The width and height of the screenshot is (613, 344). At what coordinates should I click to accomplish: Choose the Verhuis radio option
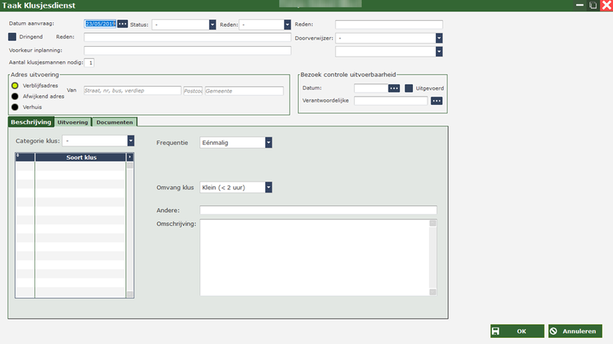pos(15,107)
